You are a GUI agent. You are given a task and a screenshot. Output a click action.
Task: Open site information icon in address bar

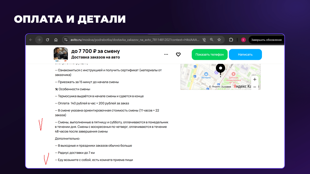[66, 40]
